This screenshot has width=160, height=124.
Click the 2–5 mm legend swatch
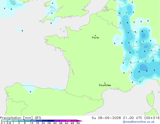click(22, 121)
